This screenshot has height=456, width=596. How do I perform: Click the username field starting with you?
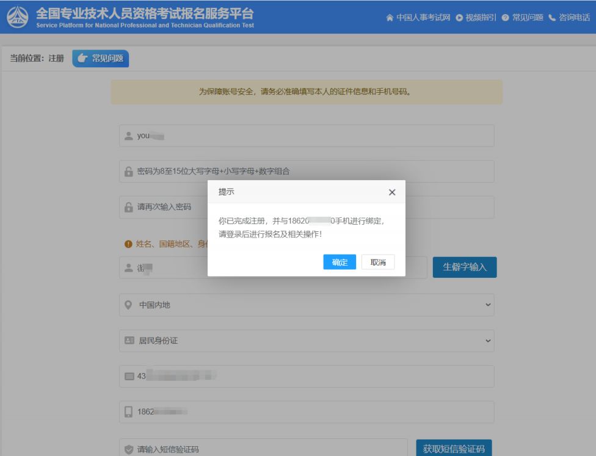tap(306, 136)
